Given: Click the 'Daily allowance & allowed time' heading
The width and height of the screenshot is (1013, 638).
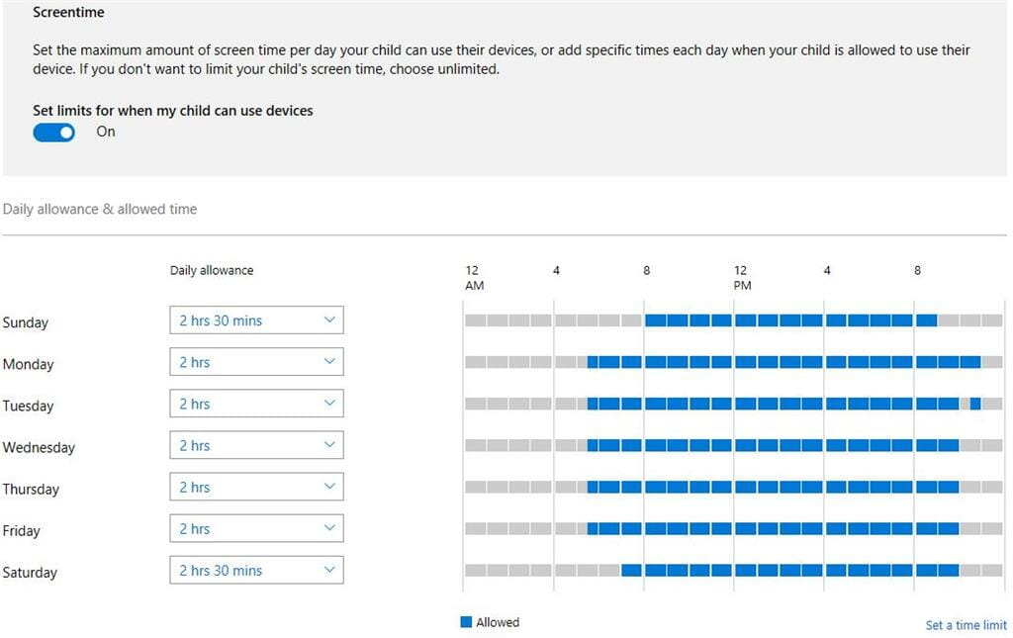Looking at the screenshot, I should tap(100, 210).
